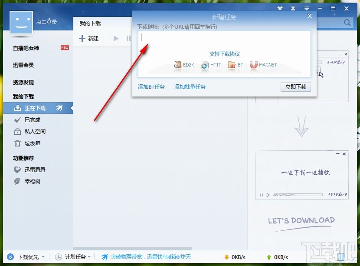The image size is (360, 266).
Task: Open the skin (shirt) icon in title bar
Action: click(x=280, y=9)
